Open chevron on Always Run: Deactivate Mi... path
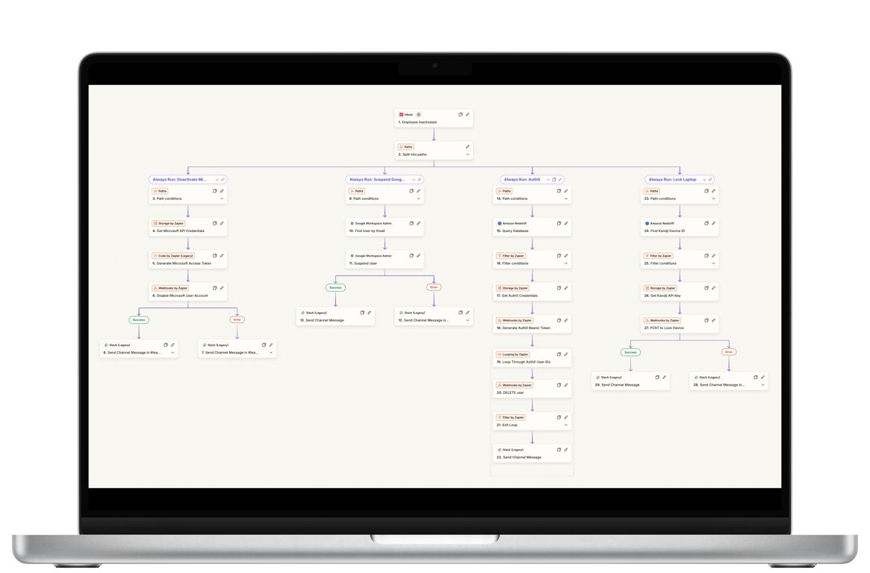 pos(217,180)
